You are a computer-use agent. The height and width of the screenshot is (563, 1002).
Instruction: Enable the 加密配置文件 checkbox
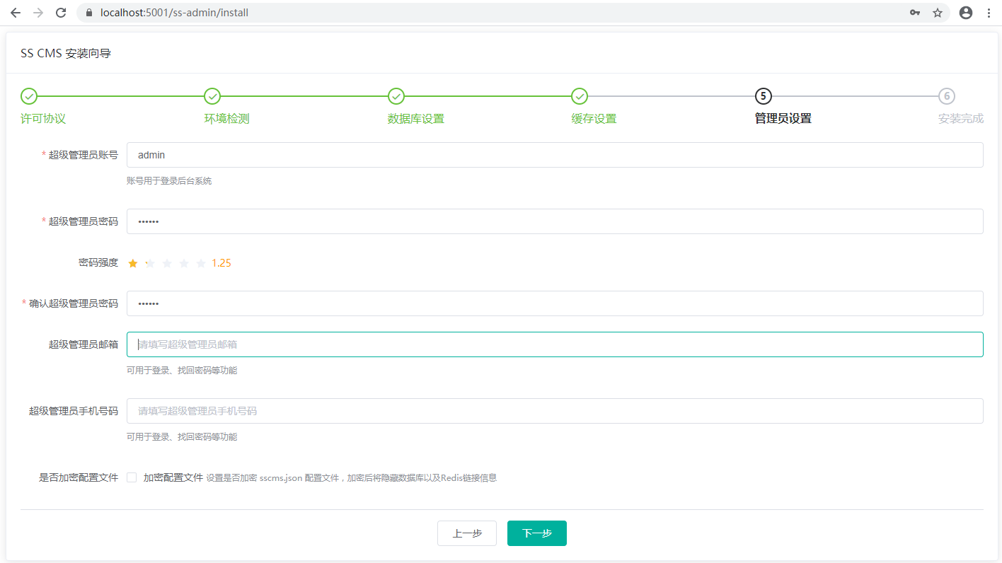click(132, 477)
